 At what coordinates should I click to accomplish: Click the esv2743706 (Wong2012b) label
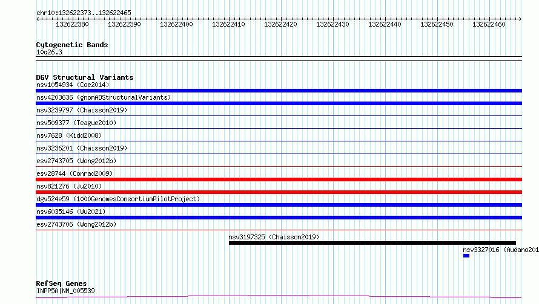[x=76, y=224]
